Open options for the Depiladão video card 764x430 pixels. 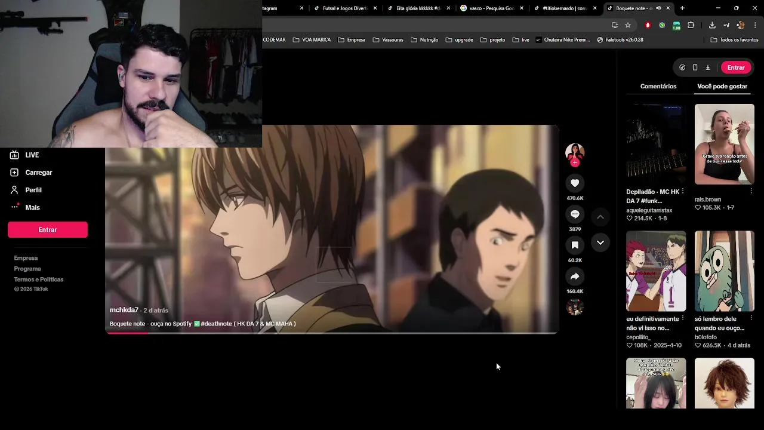click(683, 192)
